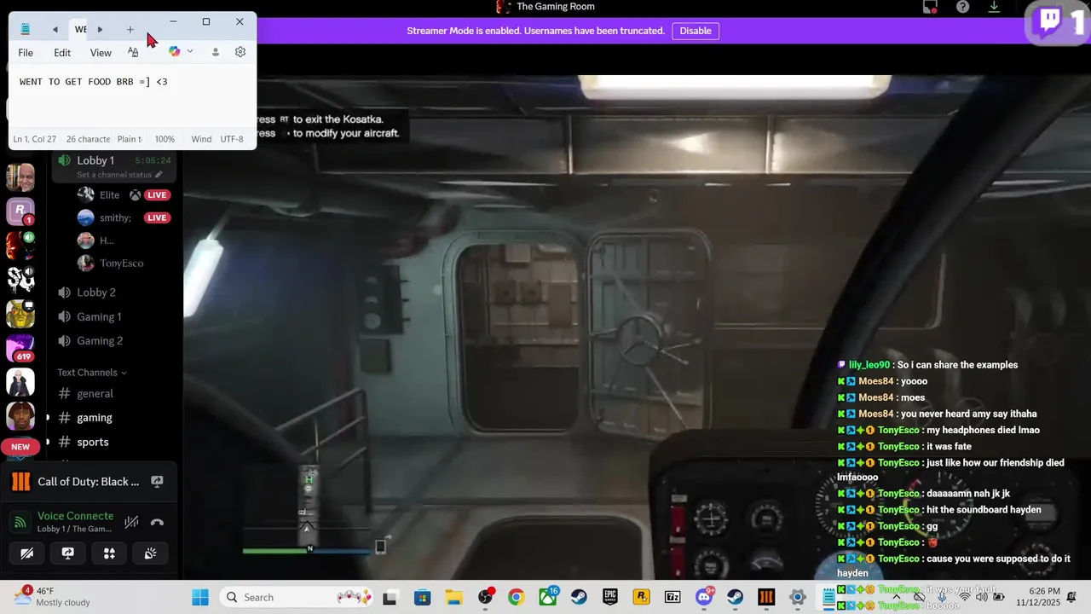The image size is (1091, 614).
Task: Open the Rockstar server icon with badge 1
Action: click(x=20, y=211)
